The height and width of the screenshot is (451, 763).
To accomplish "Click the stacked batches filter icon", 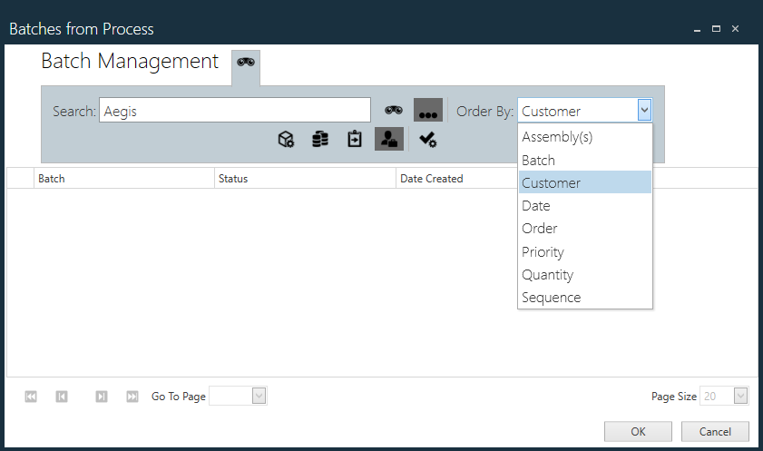I will (x=320, y=139).
